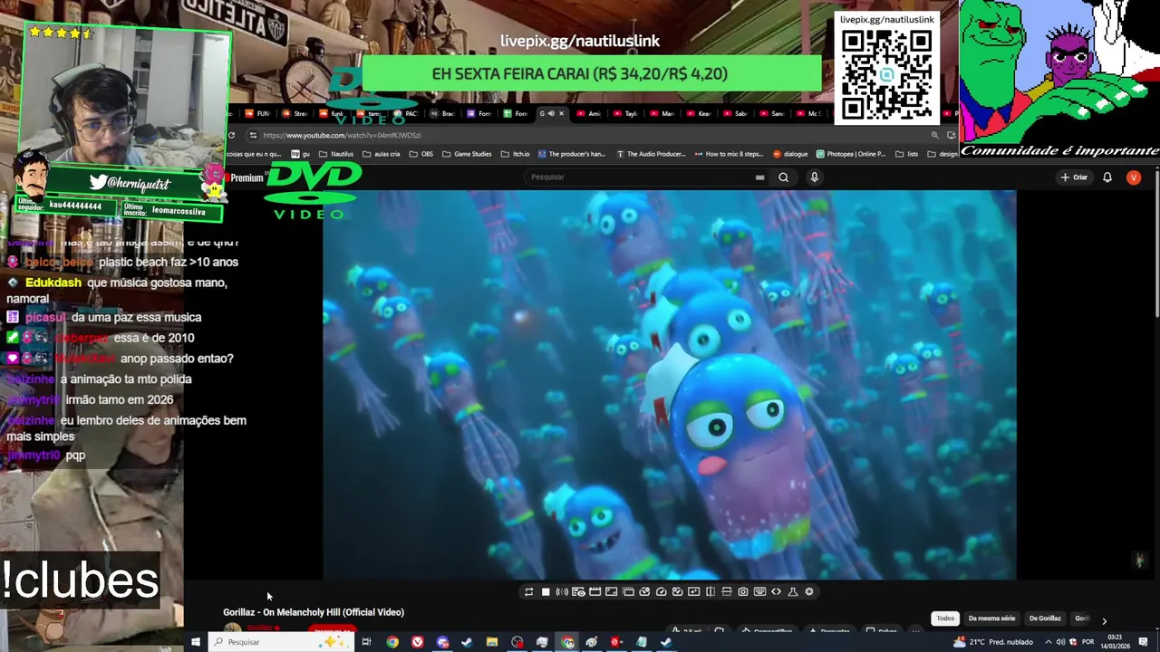
Task: Open Vivaldi from the taskbar
Action: 418,642
